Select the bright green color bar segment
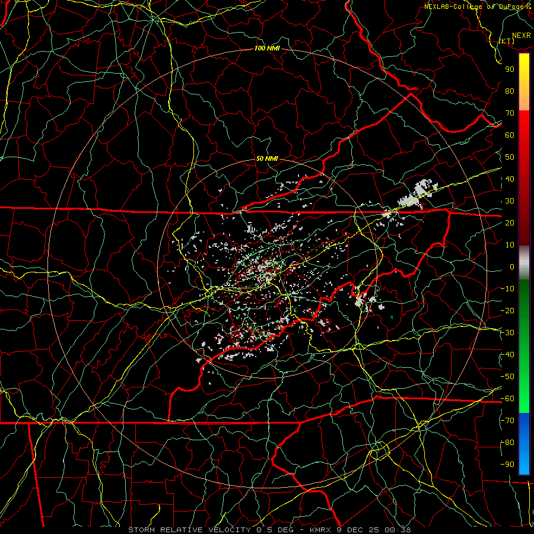The width and height of the screenshot is (534, 534). point(524,392)
